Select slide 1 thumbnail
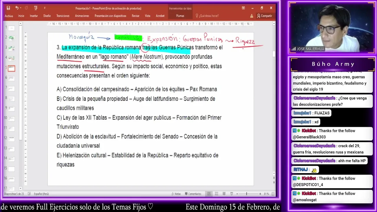377x212 pixels. point(11,29)
